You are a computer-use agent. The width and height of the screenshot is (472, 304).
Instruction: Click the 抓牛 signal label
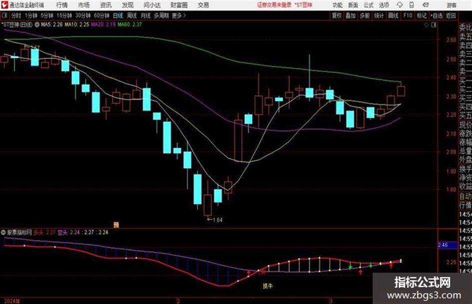pos(268,286)
